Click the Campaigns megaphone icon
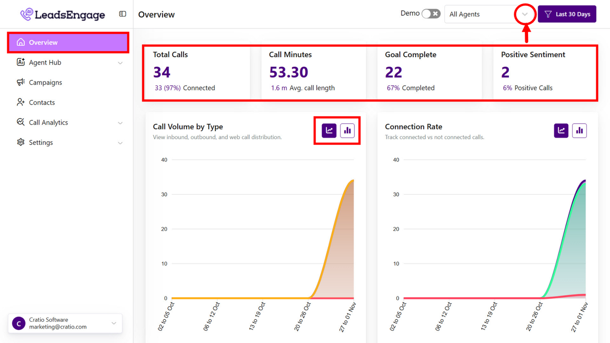The width and height of the screenshot is (610, 343). pyautogui.click(x=20, y=82)
